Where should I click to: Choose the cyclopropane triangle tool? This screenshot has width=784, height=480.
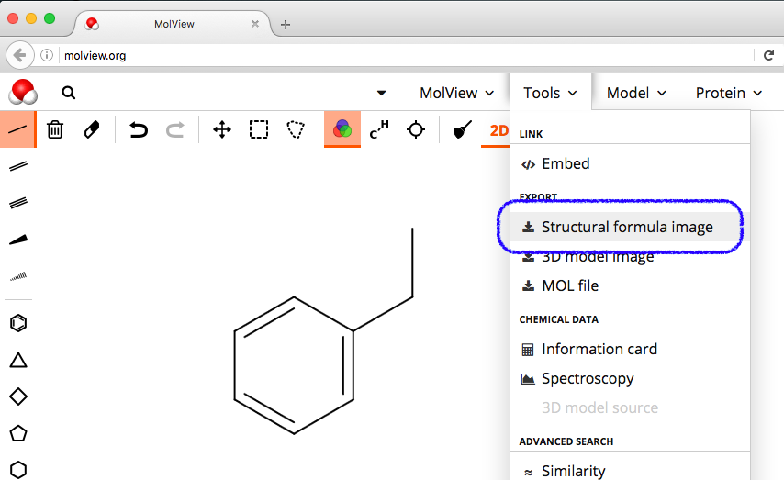coord(17,360)
